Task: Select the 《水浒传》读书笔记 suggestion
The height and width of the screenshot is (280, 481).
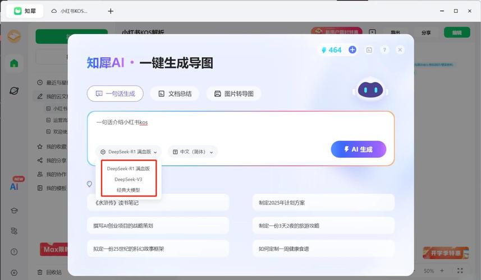Action: [x=158, y=203]
